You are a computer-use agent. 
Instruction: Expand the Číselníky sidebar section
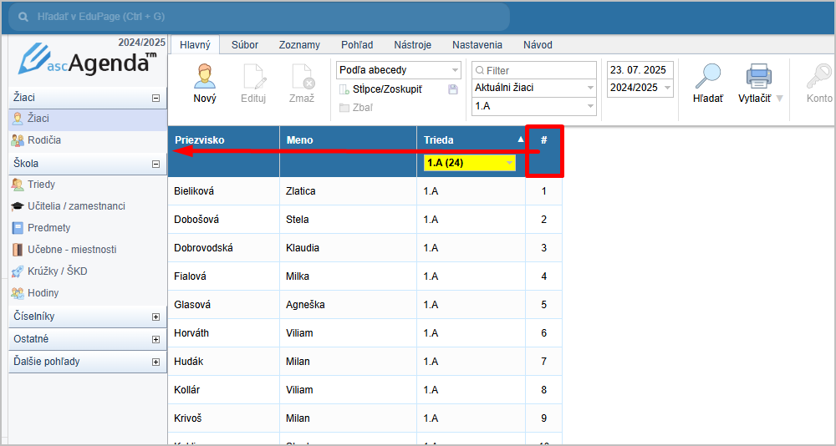coord(155,317)
